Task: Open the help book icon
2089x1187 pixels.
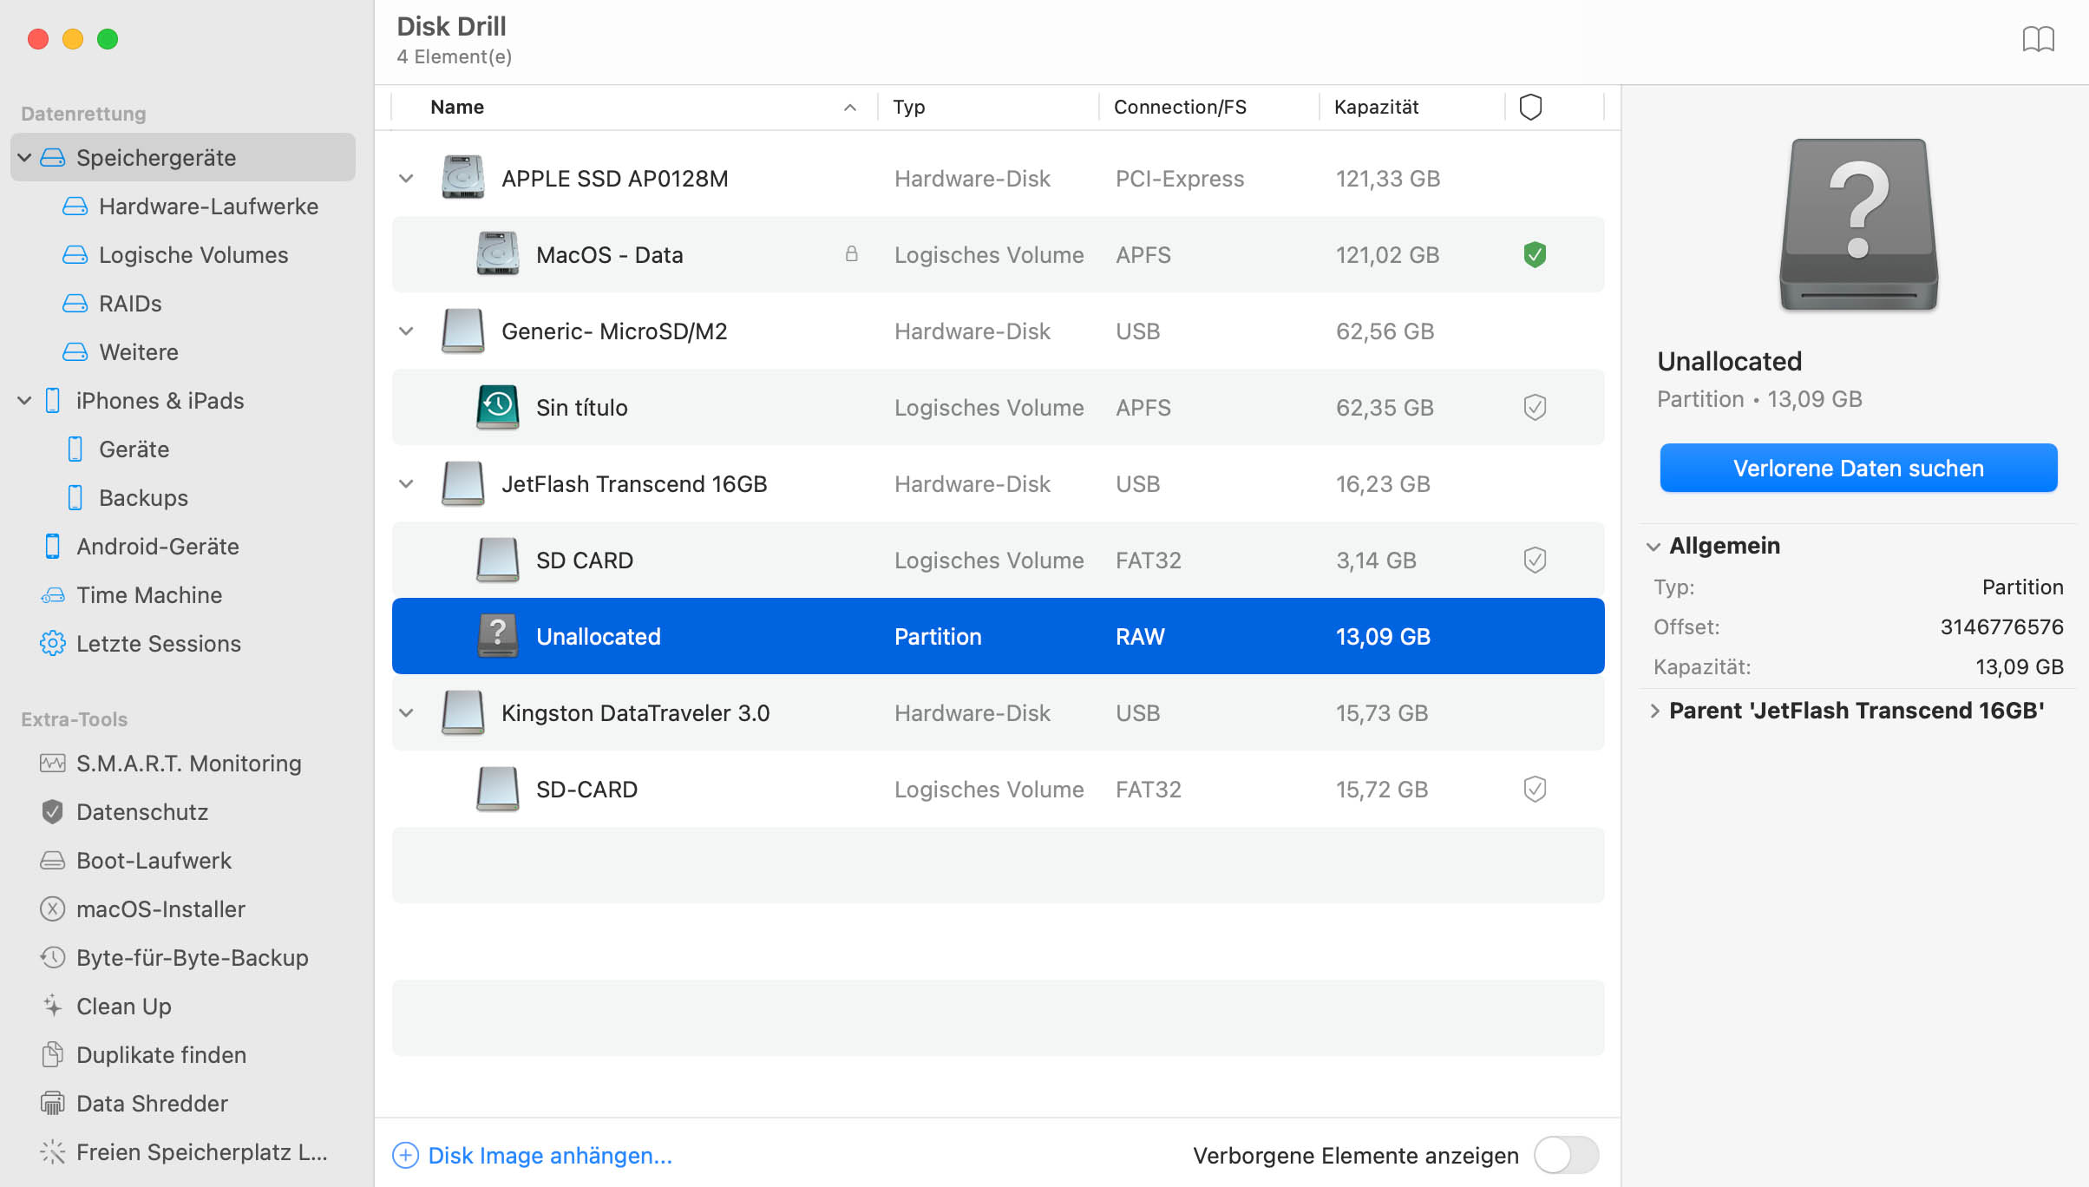Action: tap(2038, 39)
